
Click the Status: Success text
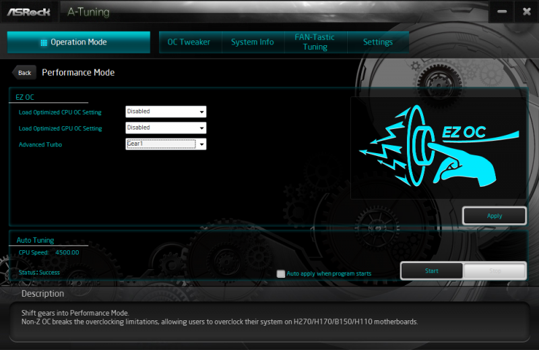point(39,272)
